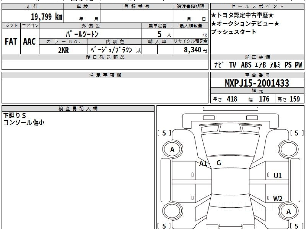The width and height of the screenshot is (306, 229).
Task: Click the 走行 header cell
Action: [32, 7]
